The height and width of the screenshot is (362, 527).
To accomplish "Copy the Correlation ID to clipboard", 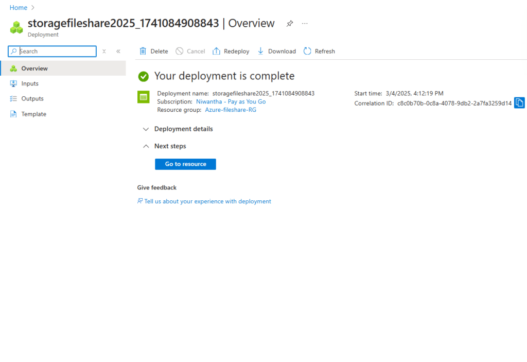I will 519,103.
